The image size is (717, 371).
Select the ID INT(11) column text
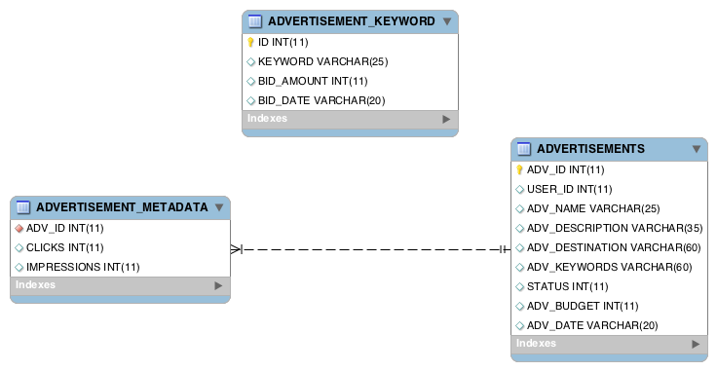(283, 42)
